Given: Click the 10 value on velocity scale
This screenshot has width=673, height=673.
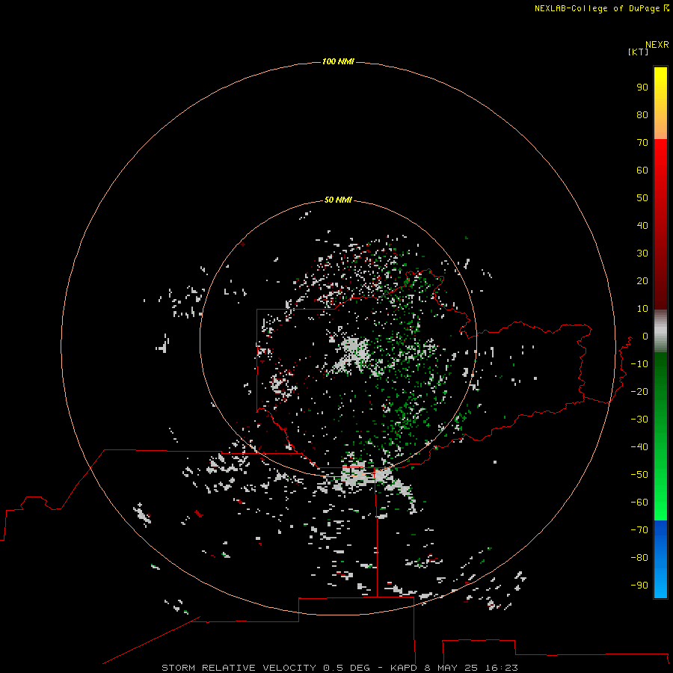Looking at the screenshot, I should 642,309.
